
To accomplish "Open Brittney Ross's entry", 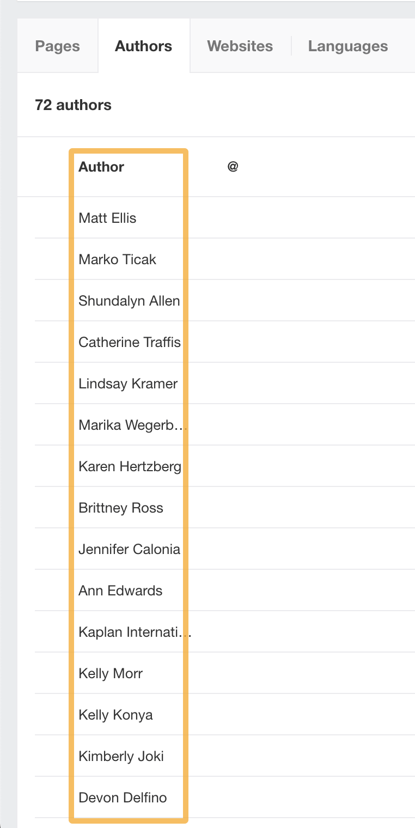I will [121, 508].
